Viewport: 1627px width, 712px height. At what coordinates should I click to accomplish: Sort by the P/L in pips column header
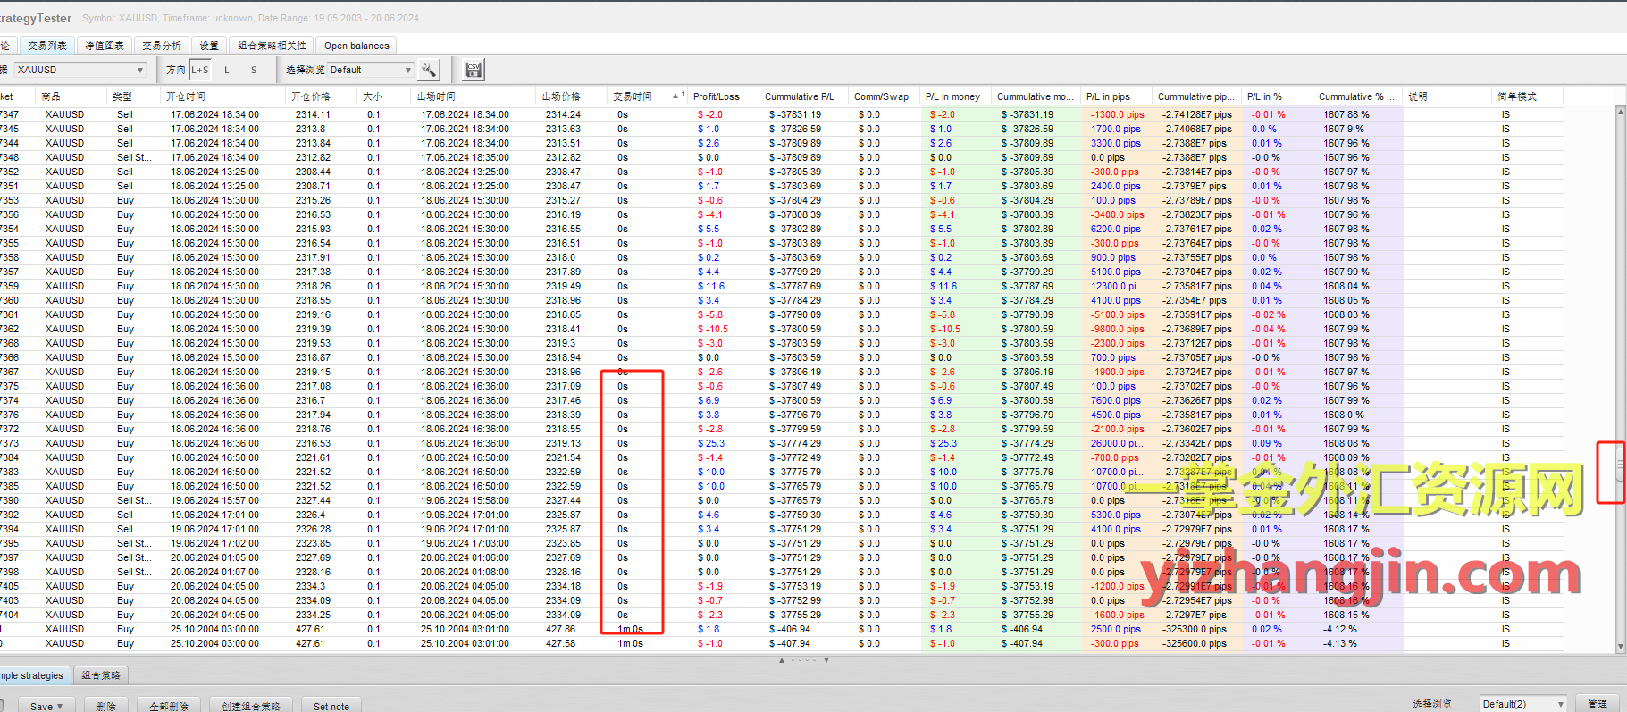click(1117, 96)
